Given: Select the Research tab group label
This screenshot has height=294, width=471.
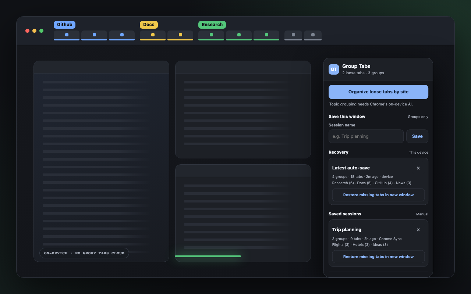Looking at the screenshot, I should (212, 25).
